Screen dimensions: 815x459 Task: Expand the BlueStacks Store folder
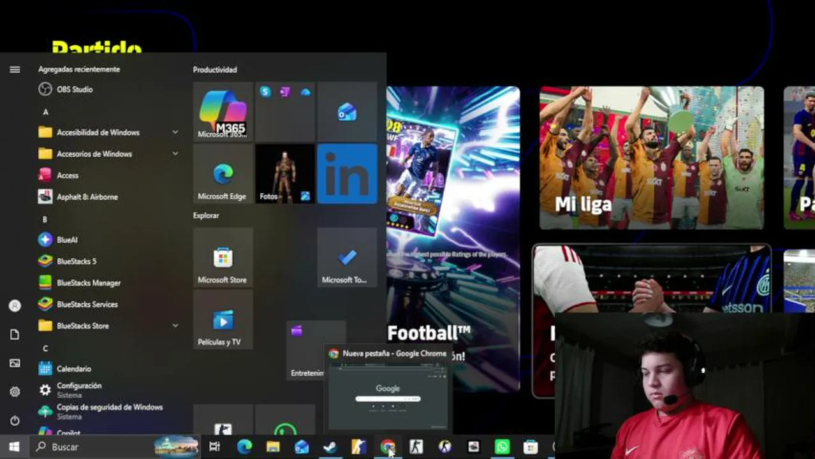pos(108,326)
